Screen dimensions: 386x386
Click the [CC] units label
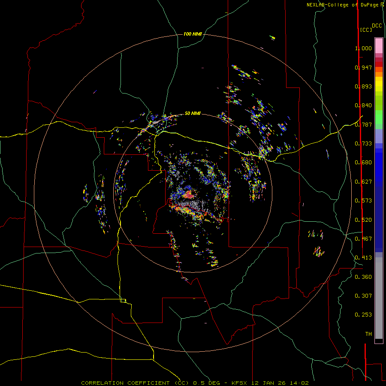click(366, 30)
